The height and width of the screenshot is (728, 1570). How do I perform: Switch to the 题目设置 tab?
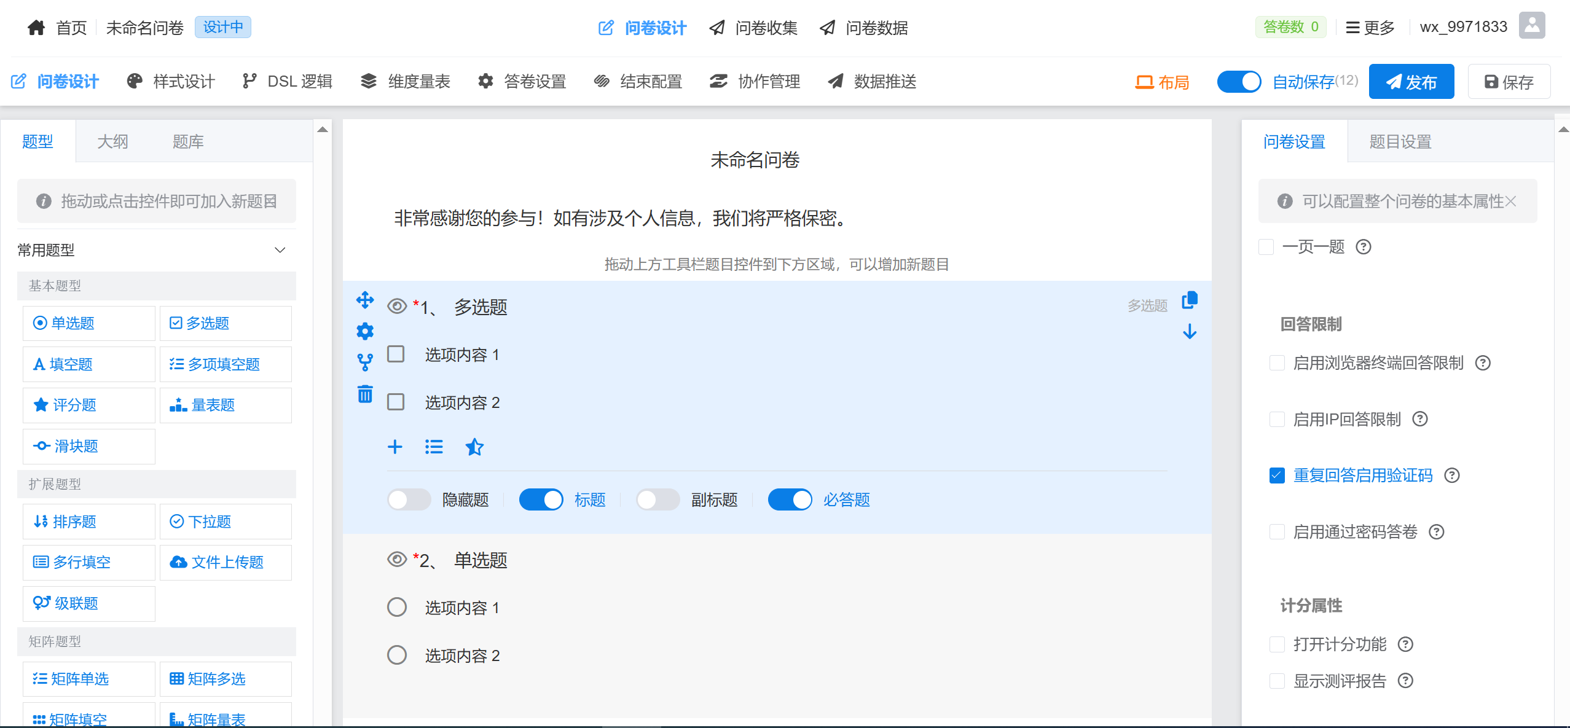tap(1400, 142)
